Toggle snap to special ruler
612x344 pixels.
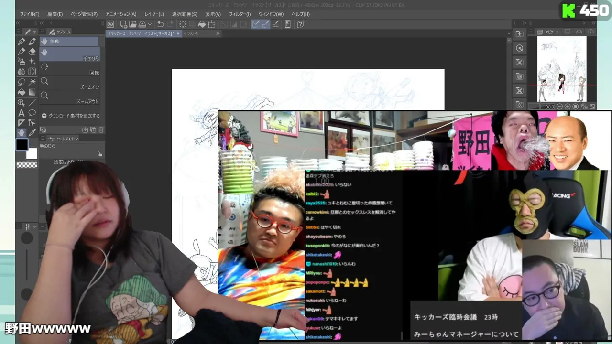pos(266,24)
